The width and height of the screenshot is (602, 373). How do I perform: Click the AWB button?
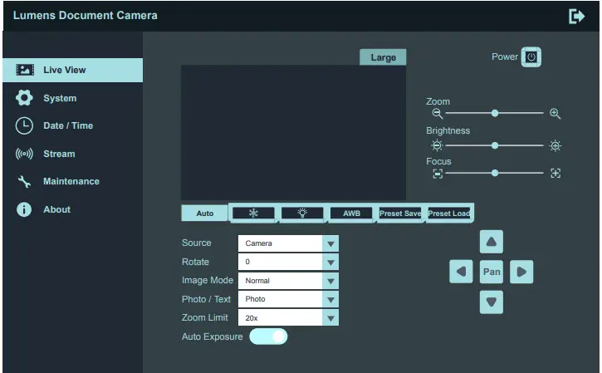coord(352,213)
